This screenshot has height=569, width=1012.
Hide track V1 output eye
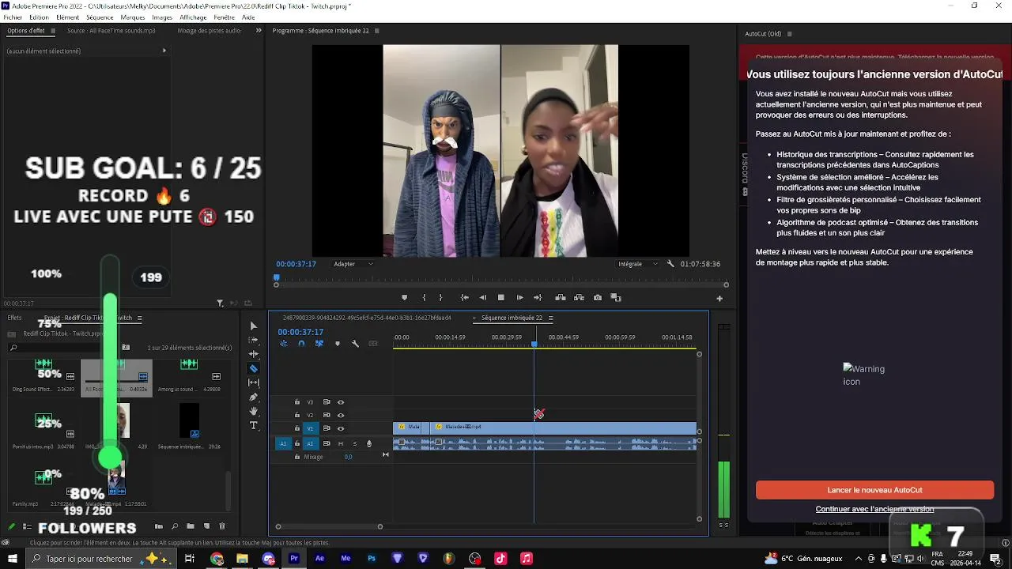[341, 428]
